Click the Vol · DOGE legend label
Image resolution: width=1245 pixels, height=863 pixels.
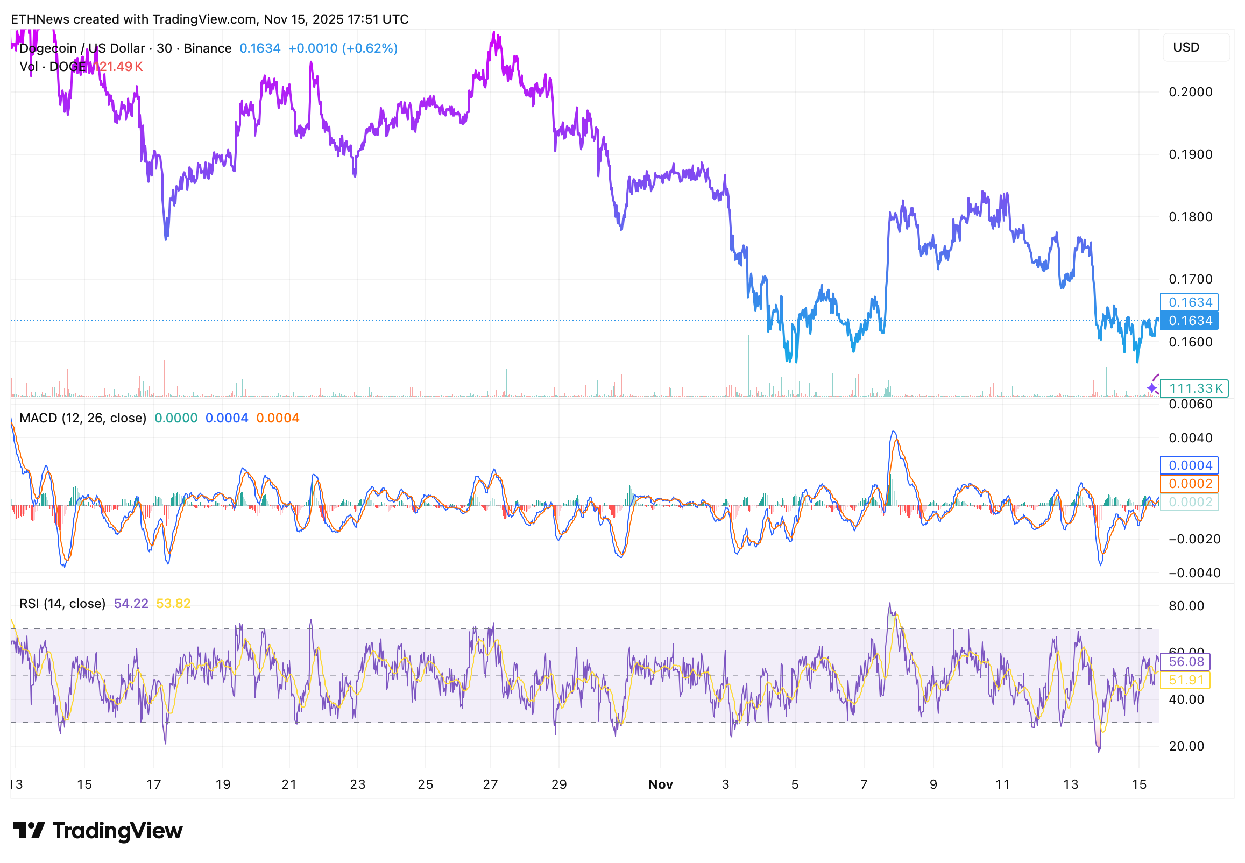52,67
